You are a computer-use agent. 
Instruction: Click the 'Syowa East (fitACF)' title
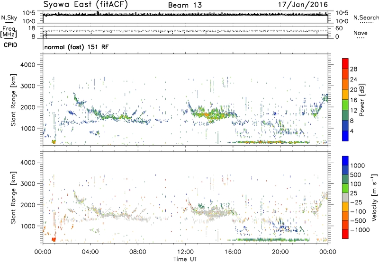point(86,5)
